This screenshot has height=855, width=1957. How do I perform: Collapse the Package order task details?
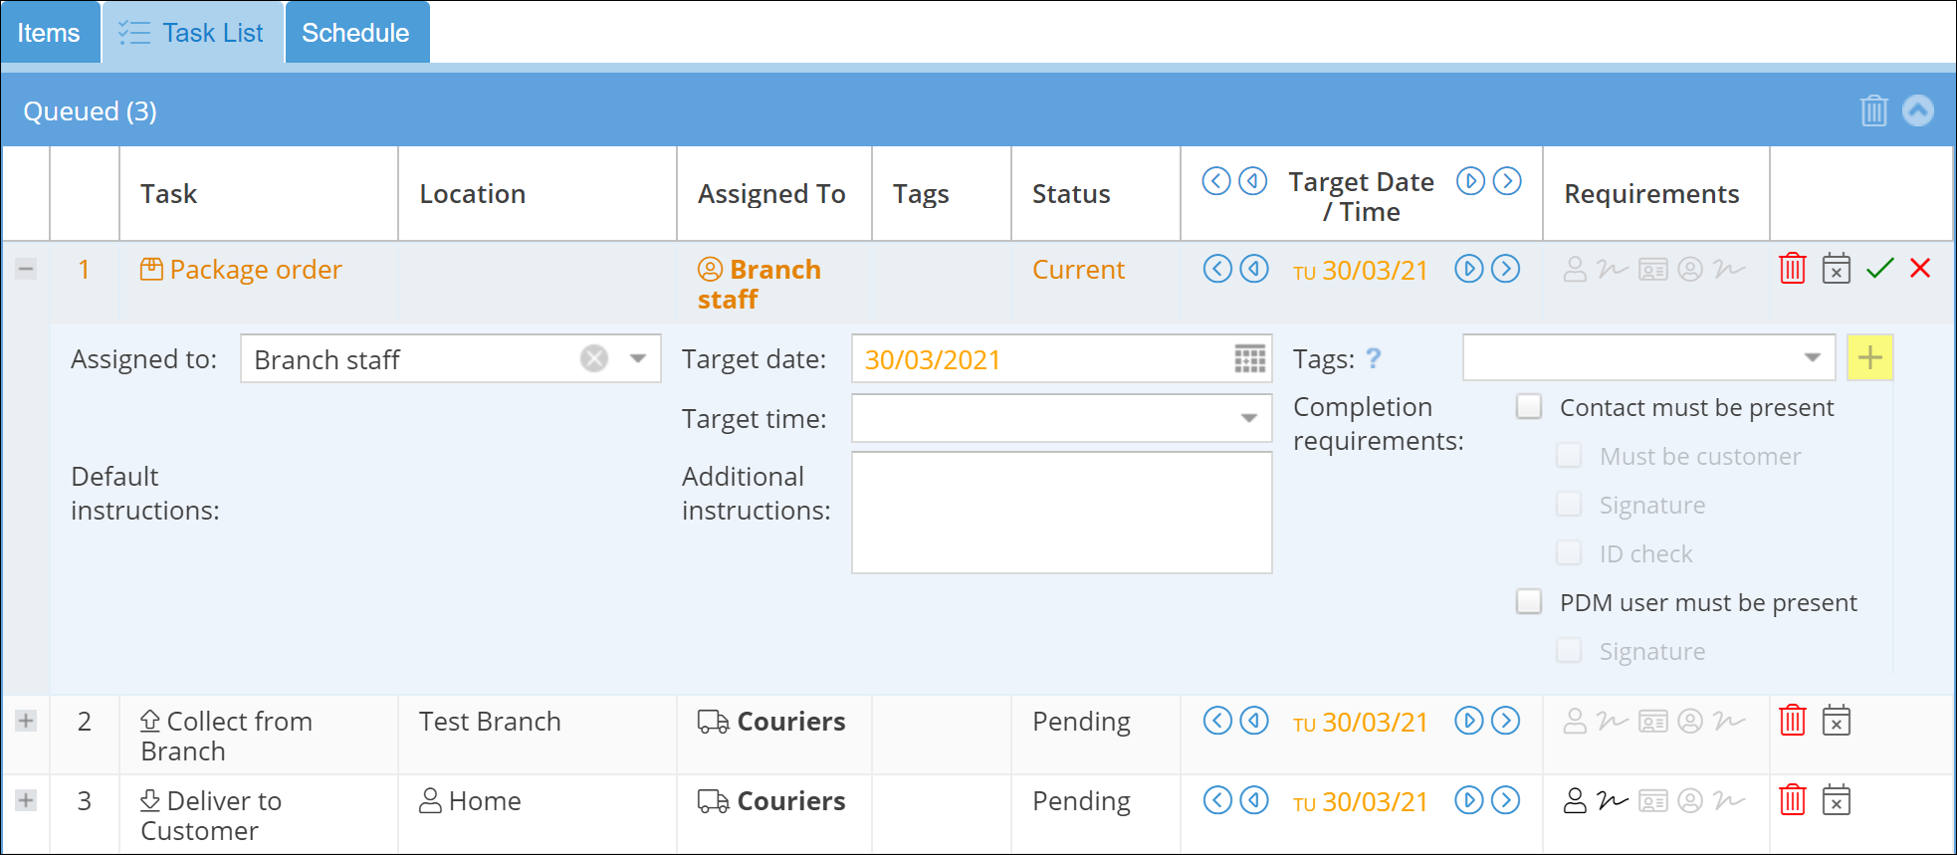(x=26, y=269)
